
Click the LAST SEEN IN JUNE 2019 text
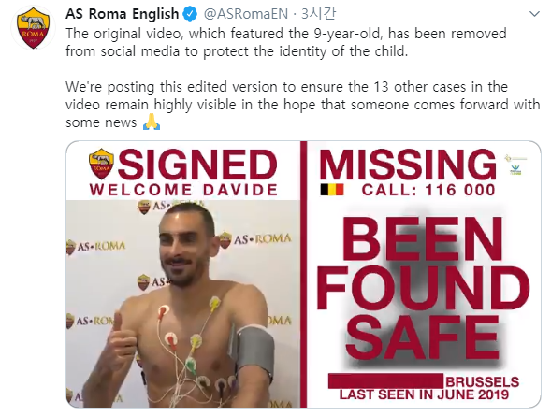pos(424,394)
